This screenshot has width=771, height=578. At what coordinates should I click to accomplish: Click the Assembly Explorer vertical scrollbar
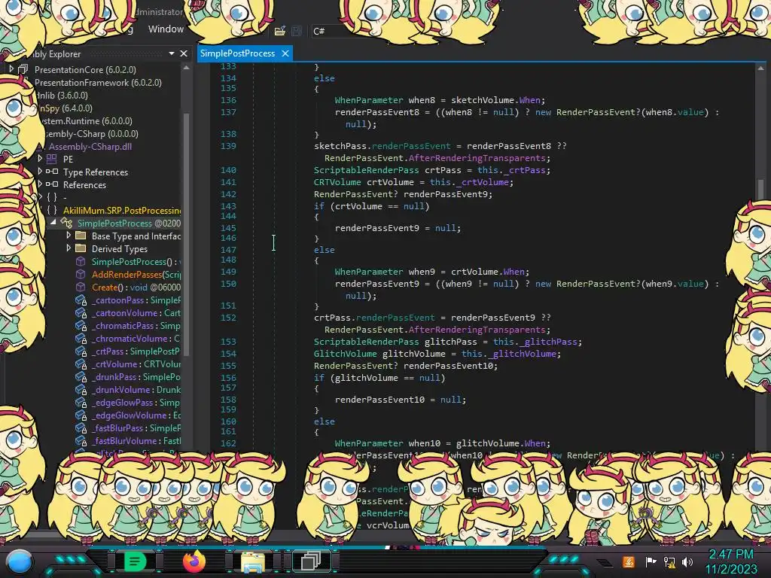click(x=187, y=233)
